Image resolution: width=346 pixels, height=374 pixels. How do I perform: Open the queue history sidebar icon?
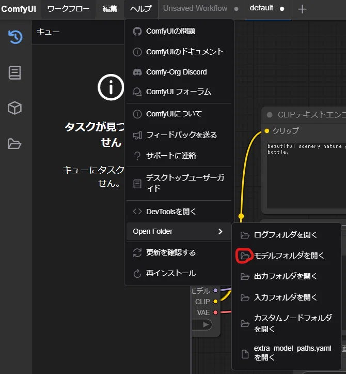pos(15,37)
